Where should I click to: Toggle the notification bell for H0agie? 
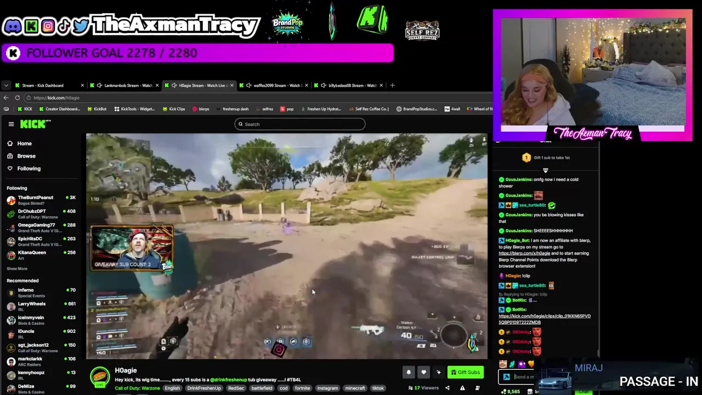pos(409,373)
